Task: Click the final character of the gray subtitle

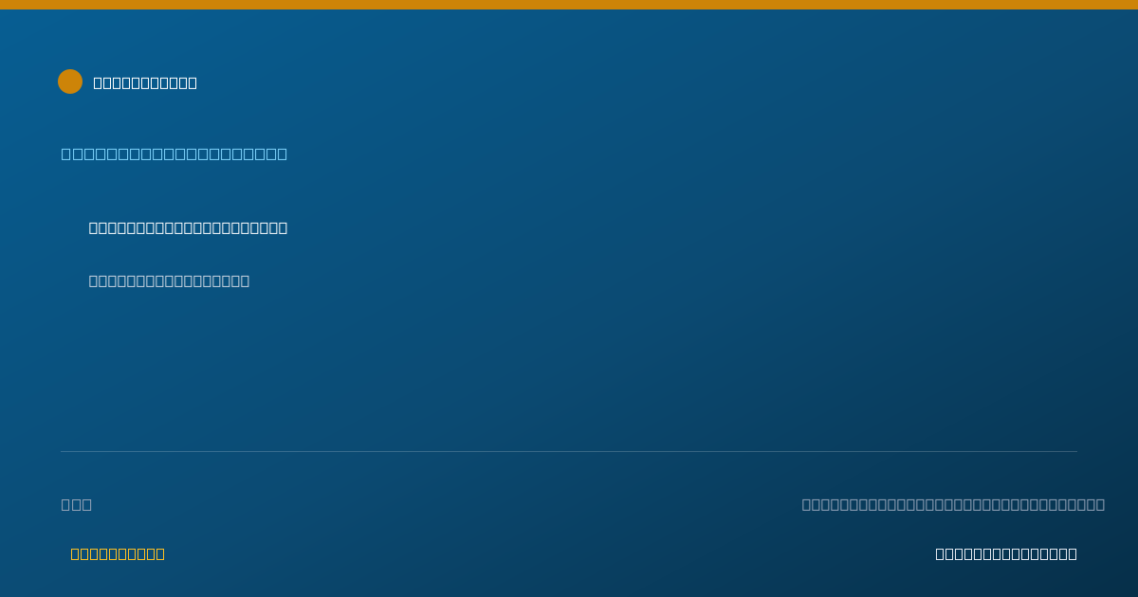Action: [245, 280]
